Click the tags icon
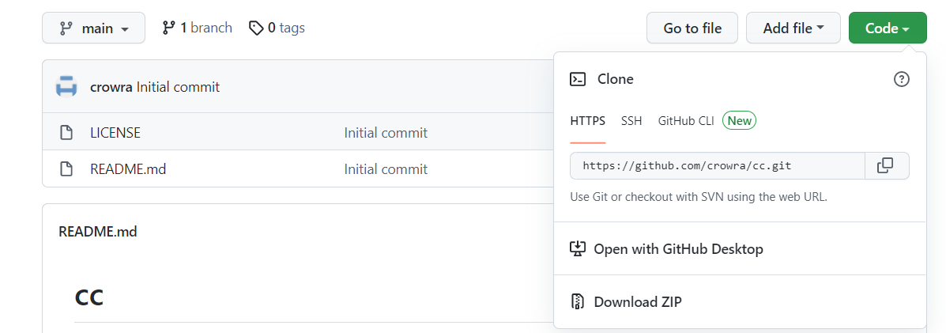Image resolution: width=946 pixels, height=333 pixels. pyautogui.click(x=256, y=28)
